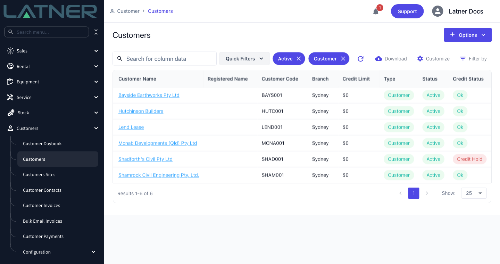This screenshot has width=500, height=264.
Task: Open Shamrock Civil Engineering Pty. Ltd.
Action: tap(159, 175)
